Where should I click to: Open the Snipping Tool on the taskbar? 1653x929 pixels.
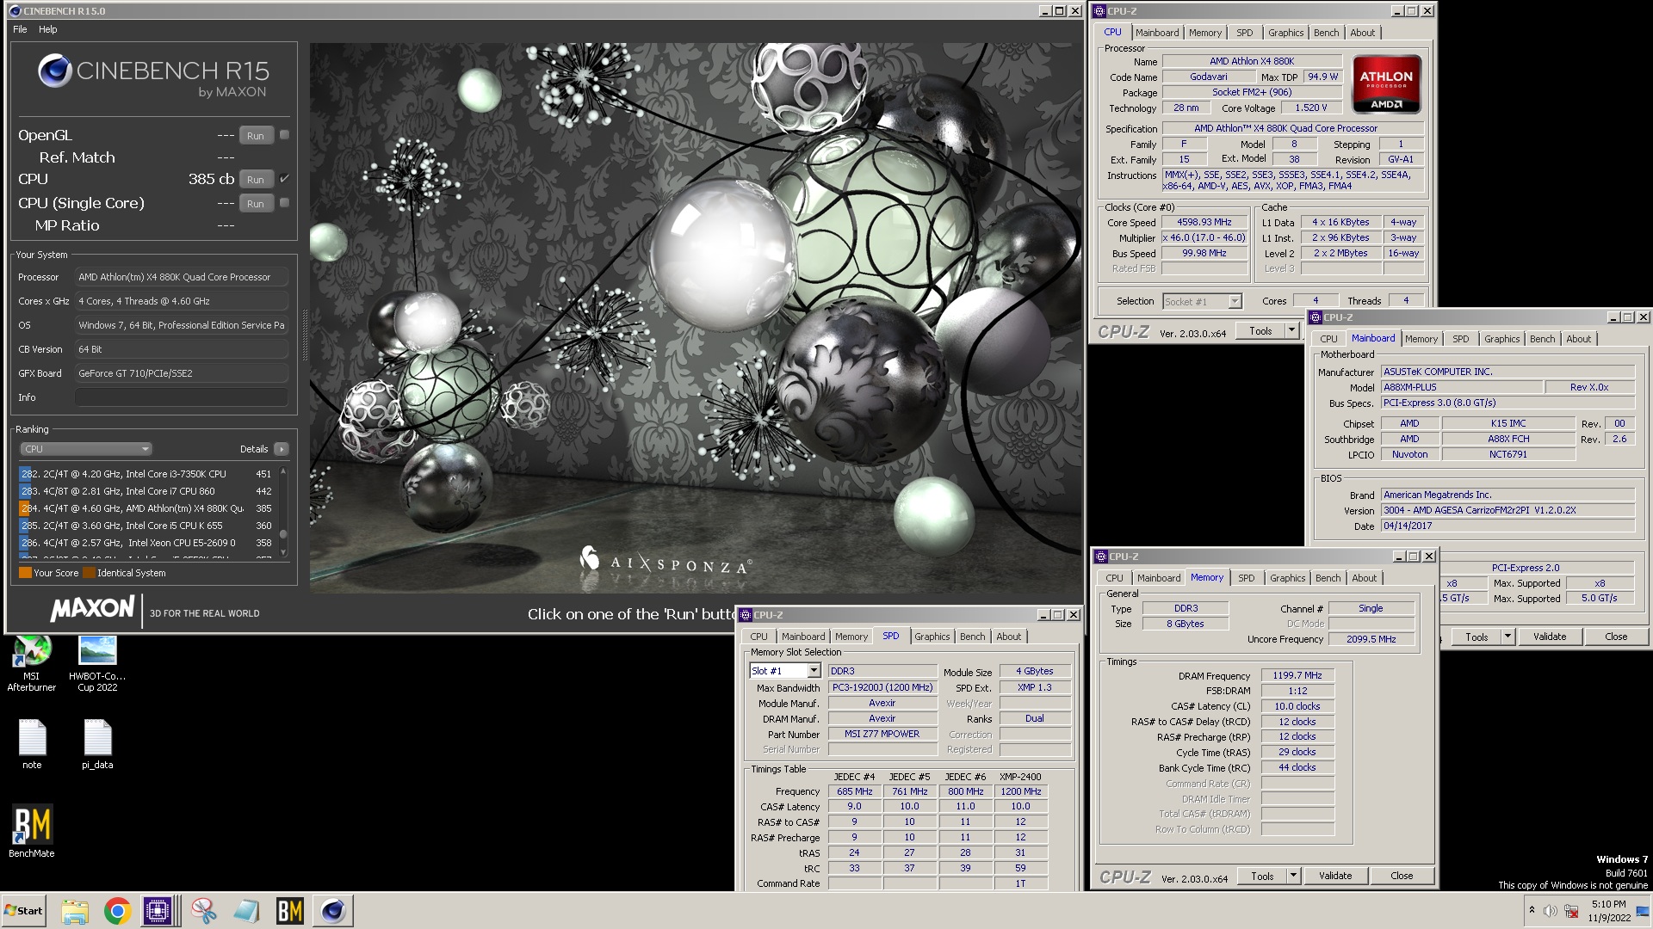tap(204, 911)
